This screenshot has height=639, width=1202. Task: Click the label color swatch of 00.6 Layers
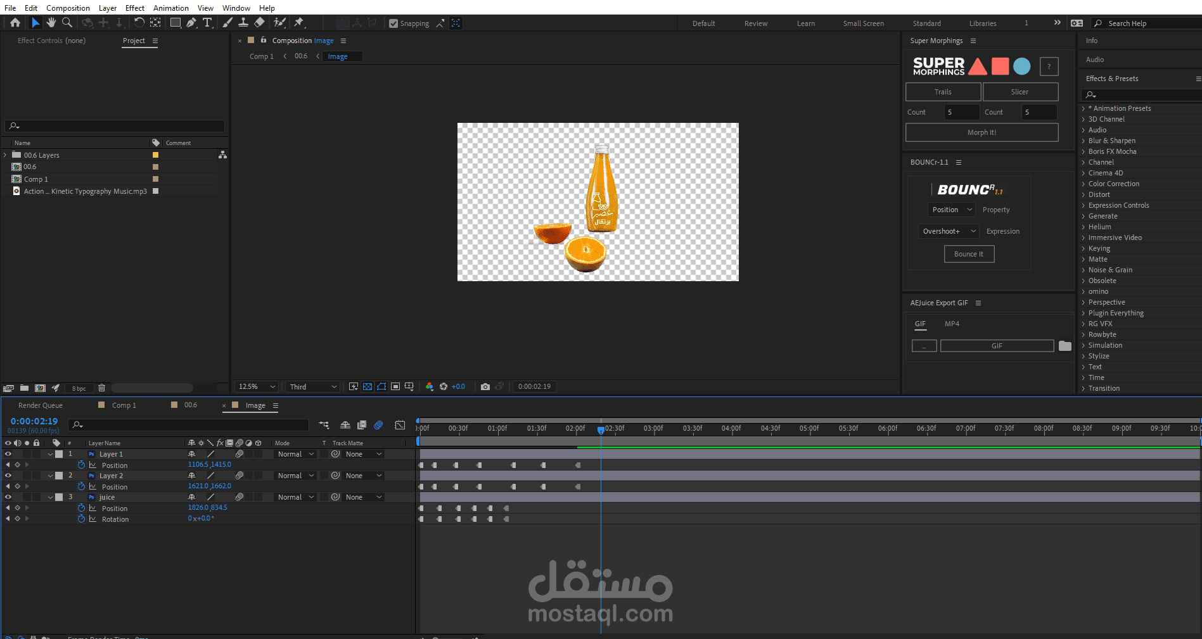[155, 155]
